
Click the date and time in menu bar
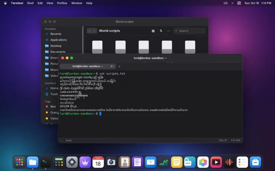click(258, 3)
